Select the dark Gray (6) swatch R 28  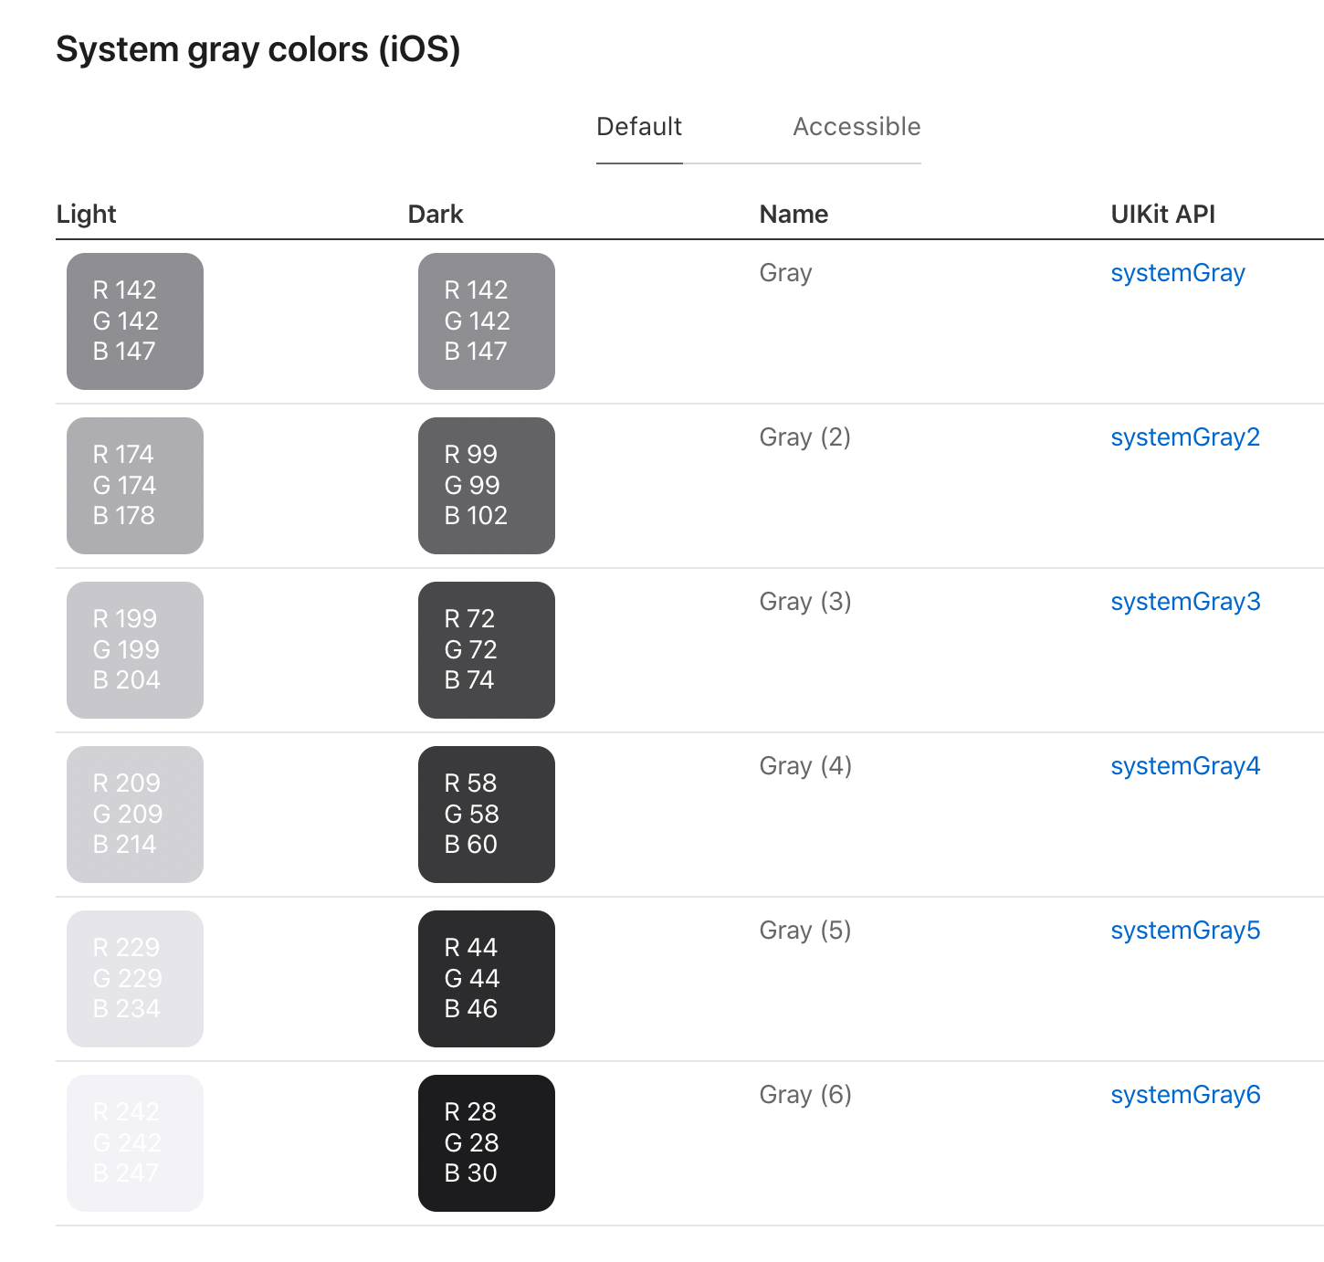coord(486,1142)
